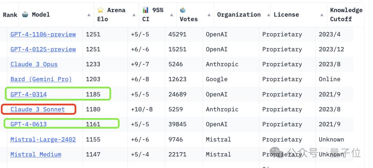Sort by Model using its sort arrow
The width and height of the screenshot is (373, 168).
click(89, 15)
